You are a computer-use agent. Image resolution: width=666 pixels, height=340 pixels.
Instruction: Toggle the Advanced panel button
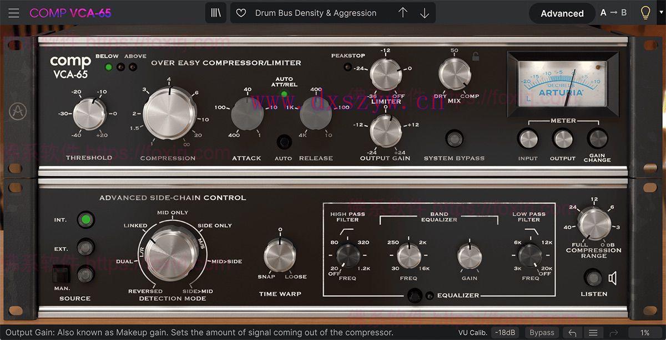[x=562, y=13]
